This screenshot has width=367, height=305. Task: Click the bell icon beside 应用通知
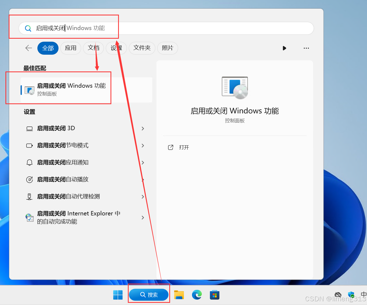pyautogui.click(x=30, y=162)
